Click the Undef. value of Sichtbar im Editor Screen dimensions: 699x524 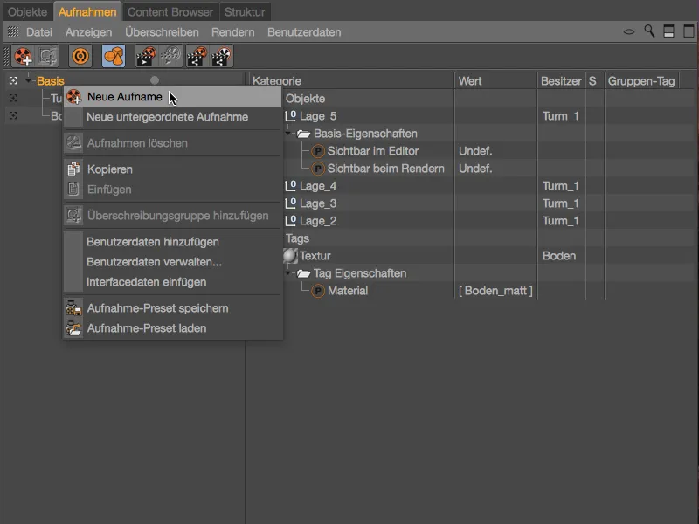click(x=475, y=151)
